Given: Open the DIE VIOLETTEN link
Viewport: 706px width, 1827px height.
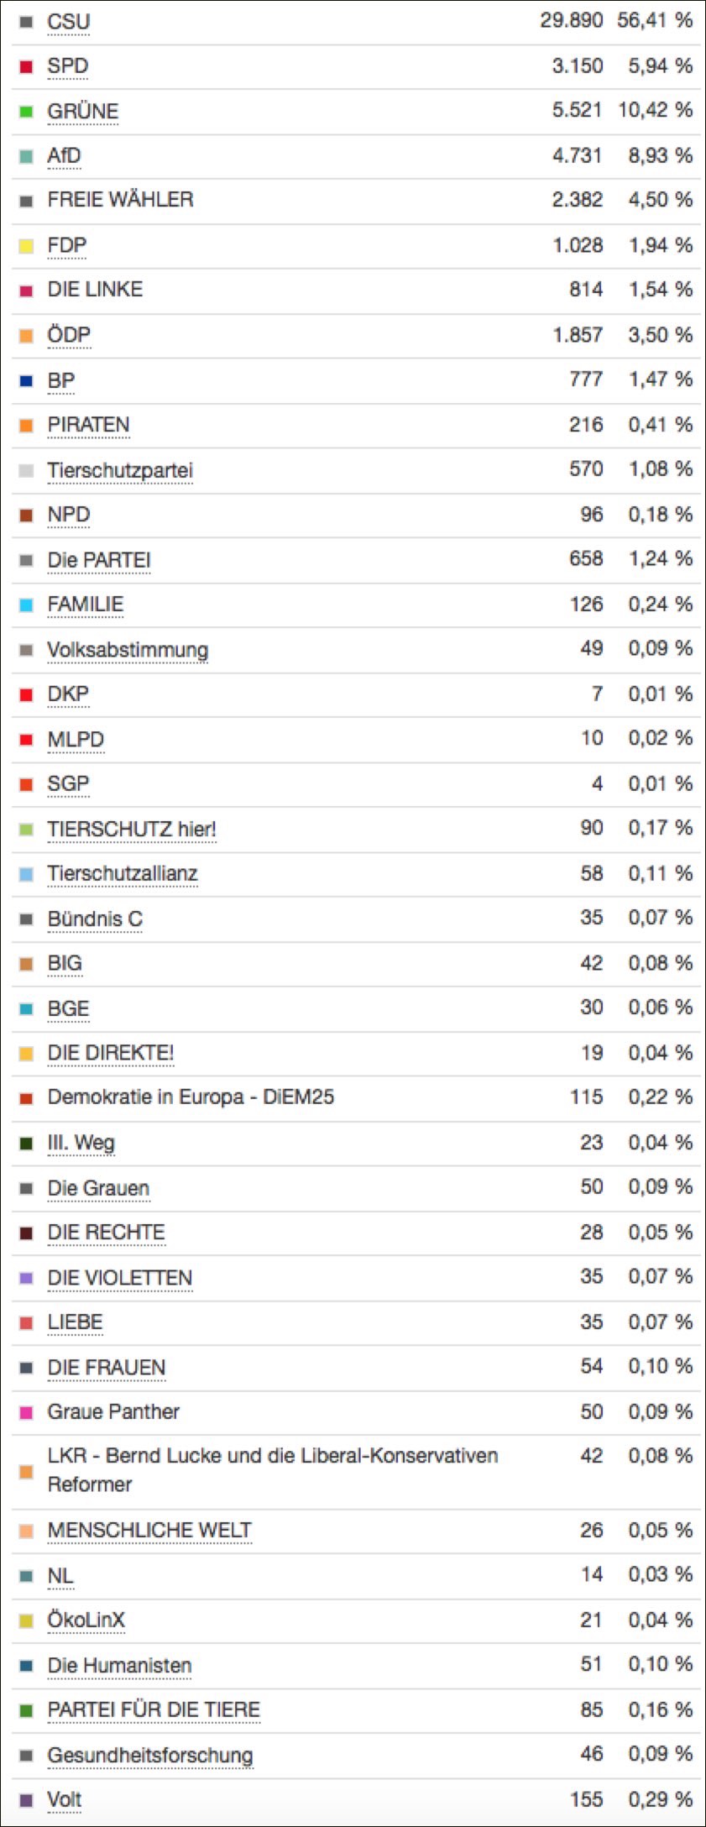Looking at the screenshot, I should (x=119, y=1278).
